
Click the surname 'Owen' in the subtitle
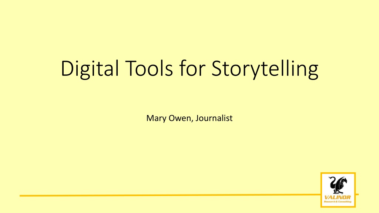pos(180,118)
